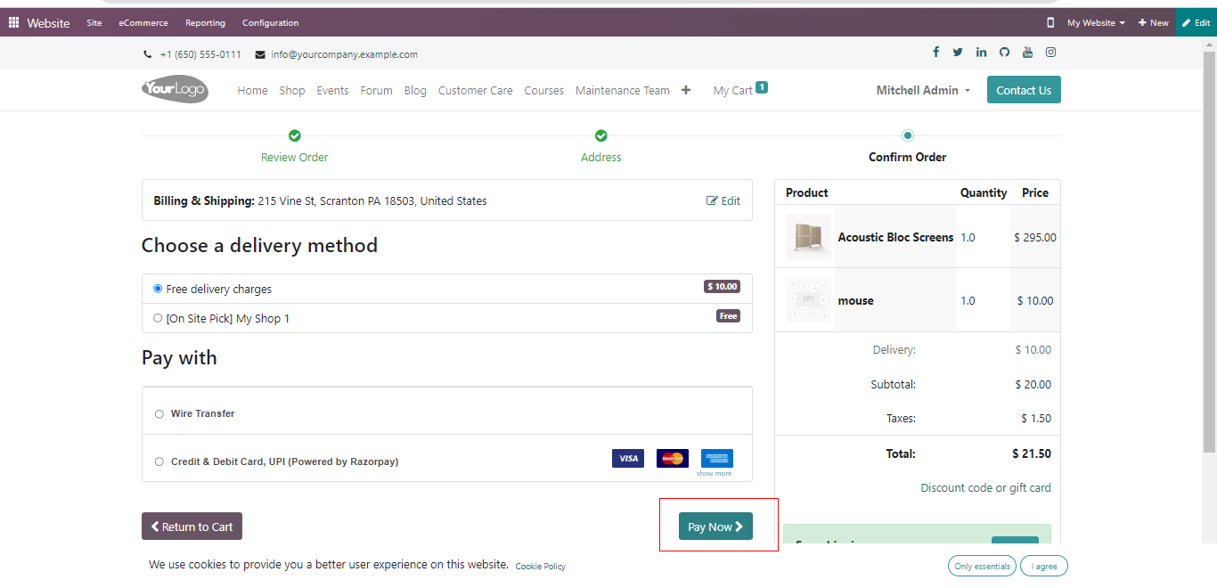Click the Facebook social icon
This screenshot has height=588, width=1217.
935,53
